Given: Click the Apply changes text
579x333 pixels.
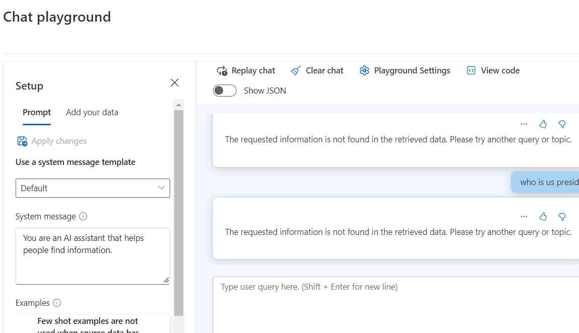Looking at the screenshot, I should tap(59, 141).
